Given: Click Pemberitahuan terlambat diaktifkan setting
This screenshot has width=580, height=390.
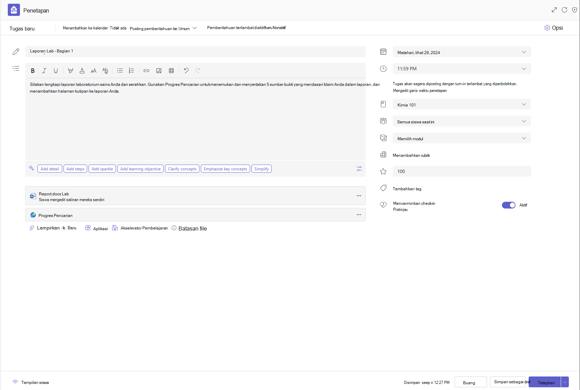Looking at the screenshot, I should [x=246, y=28].
